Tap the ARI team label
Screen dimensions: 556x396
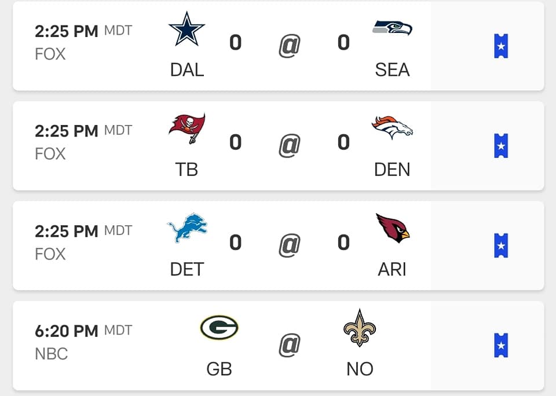(x=392, y=269)
